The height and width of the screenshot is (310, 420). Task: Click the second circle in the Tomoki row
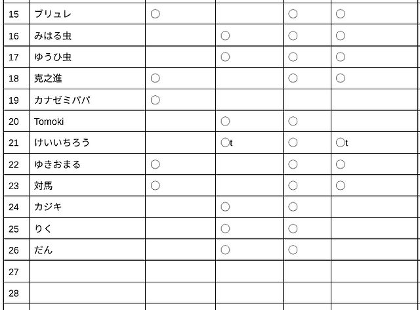click(293, 122)
